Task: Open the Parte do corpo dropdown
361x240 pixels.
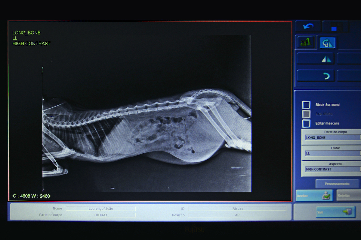Action: click(332, 138)
